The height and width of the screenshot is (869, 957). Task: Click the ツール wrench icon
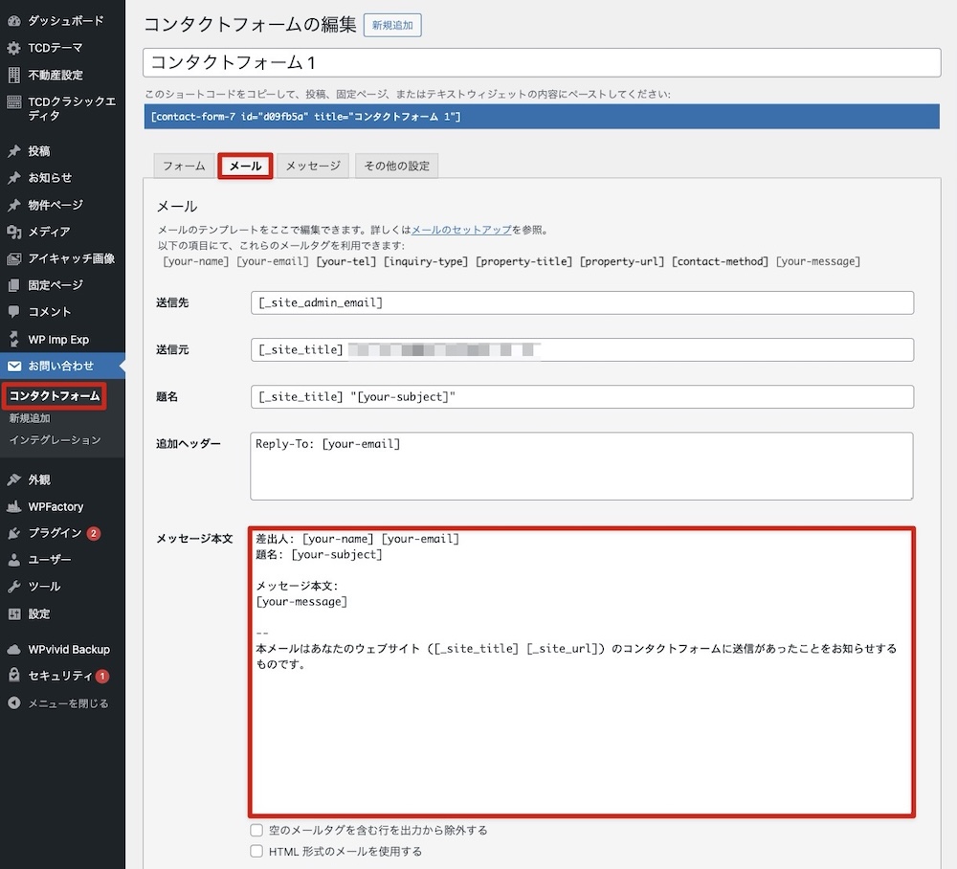(14, 587)
